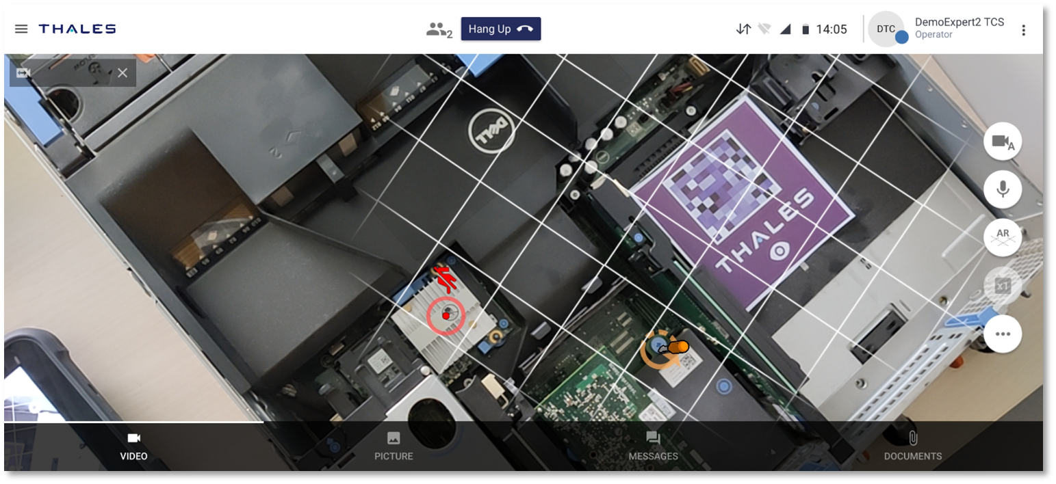The width and height of the screenshot is (1056, 484).
Task: Close the camera switch overlay
Action: coord(123,73)
